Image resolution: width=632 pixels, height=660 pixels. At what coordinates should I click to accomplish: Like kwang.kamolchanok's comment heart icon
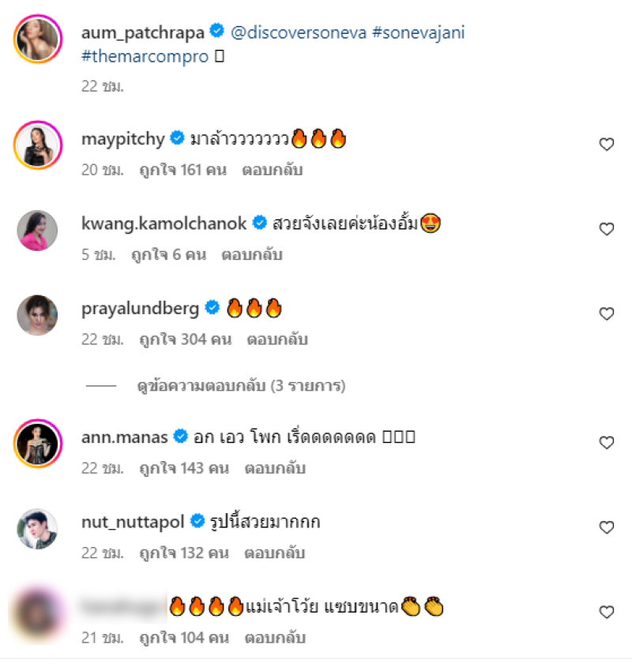(x=606, y=229)
